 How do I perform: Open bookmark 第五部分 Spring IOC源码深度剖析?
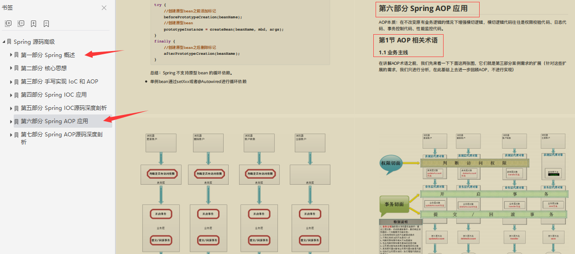pyautogui.click(x=64, y=108)
